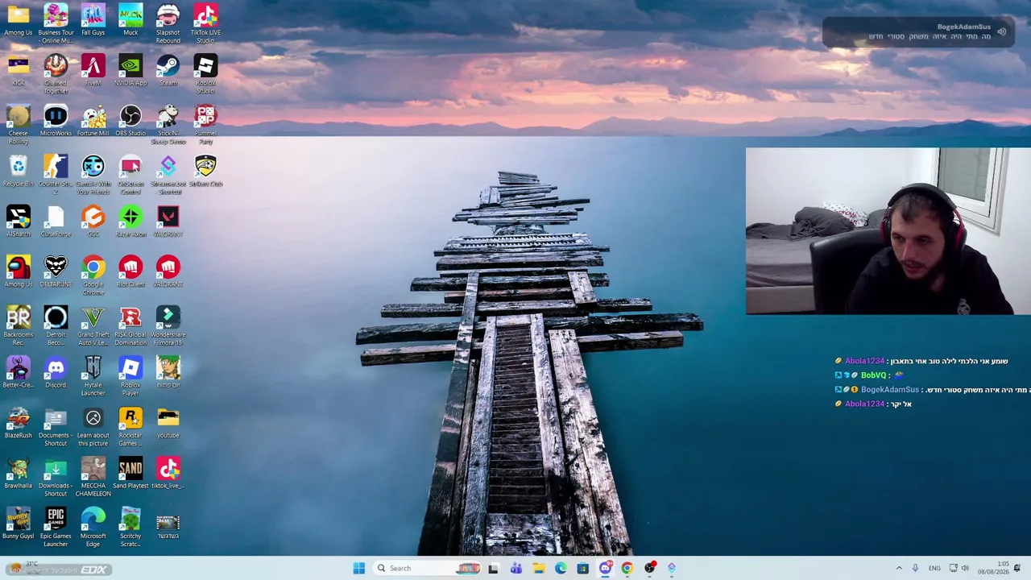1031x580 pixels.
Task: Open the ENG language switcher
Action: (934, 568)
